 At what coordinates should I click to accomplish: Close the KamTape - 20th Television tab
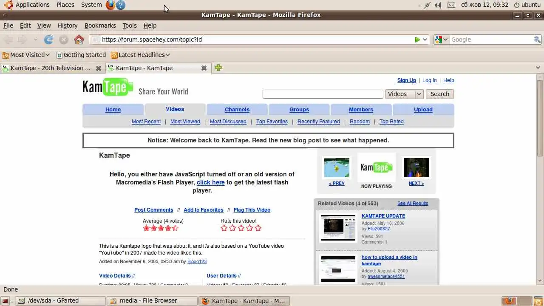99,68
